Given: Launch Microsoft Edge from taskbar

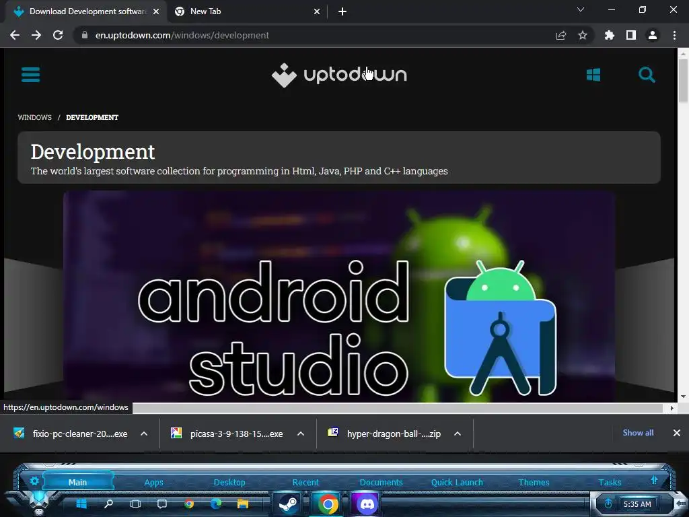Looking at the screenshot, I should click(216, 504).
